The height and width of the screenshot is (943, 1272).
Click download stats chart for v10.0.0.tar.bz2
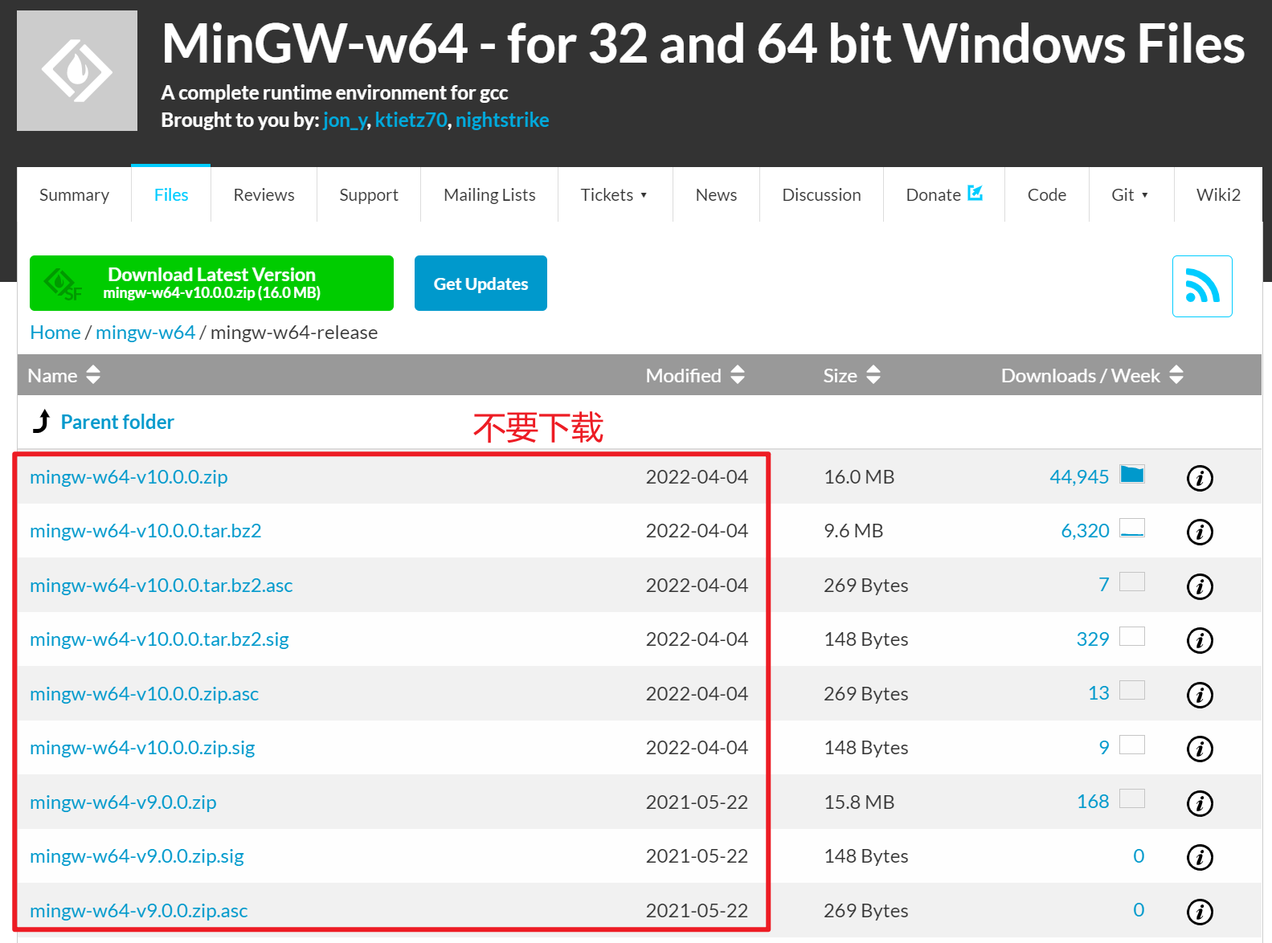(x=1132, y=528)
